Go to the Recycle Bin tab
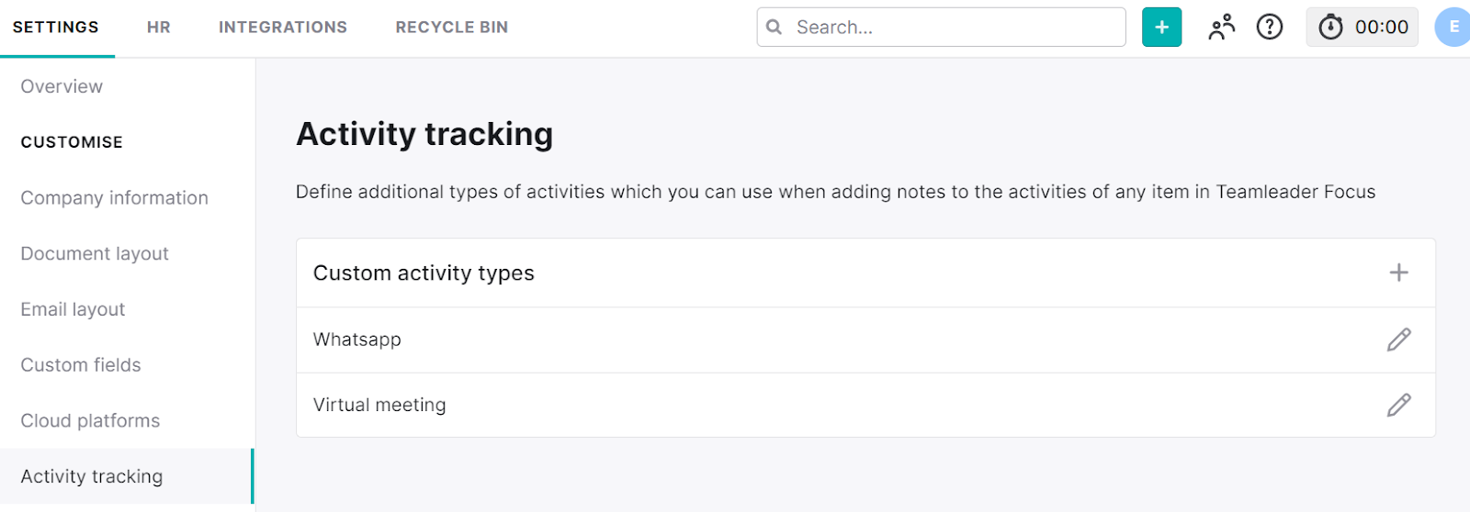The image size is (1470, 512). tap(452, 28)
